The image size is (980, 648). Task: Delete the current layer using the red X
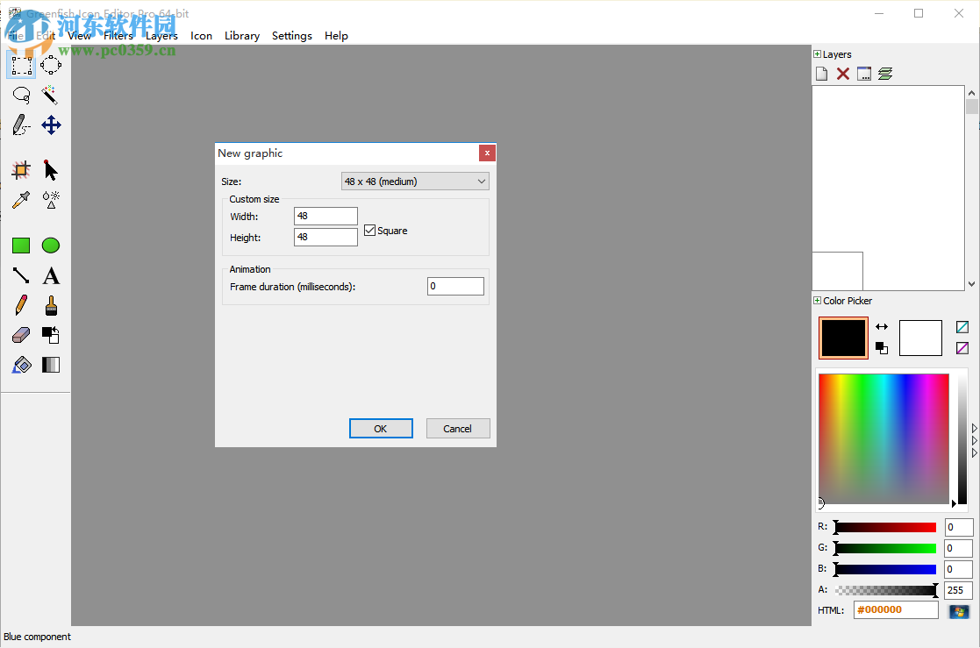pos(842,73)
